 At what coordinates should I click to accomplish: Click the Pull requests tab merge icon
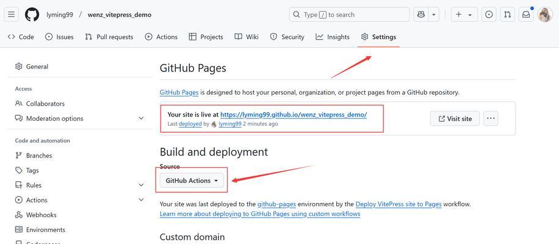[88, 37]
